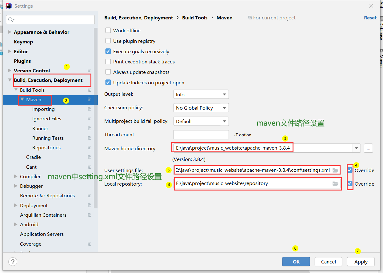
Task: Click the Apply button
Action: (361, 262)
